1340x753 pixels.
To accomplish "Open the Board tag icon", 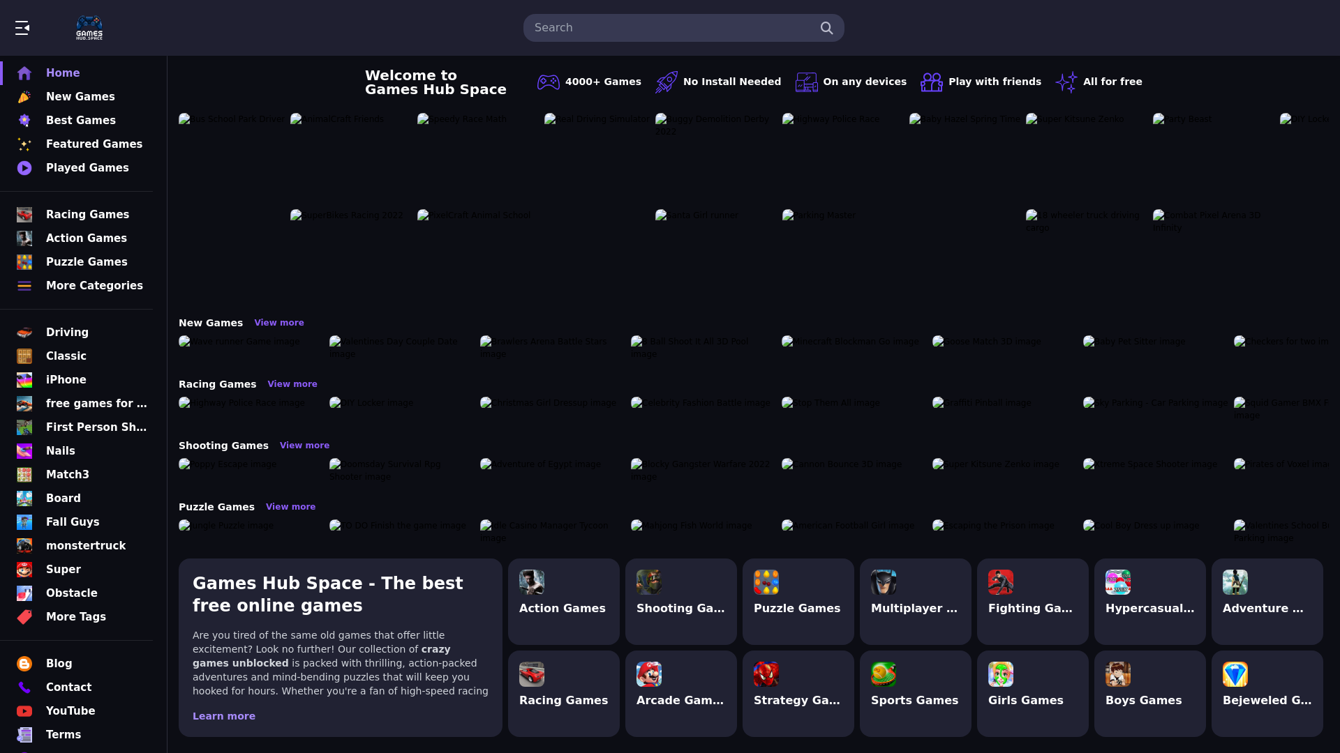I will 24,499.
